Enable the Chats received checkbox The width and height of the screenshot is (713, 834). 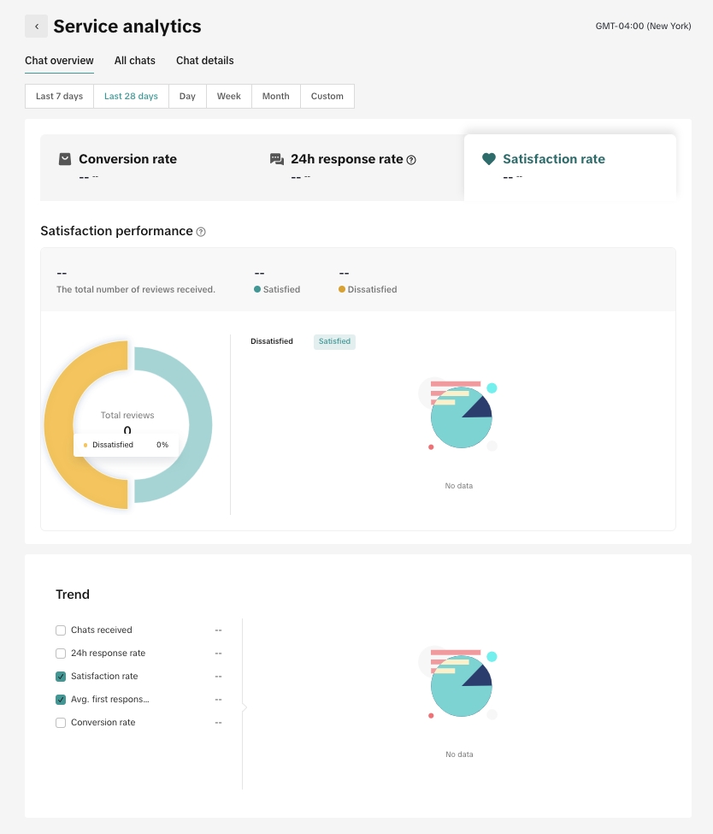coord(61,630)
